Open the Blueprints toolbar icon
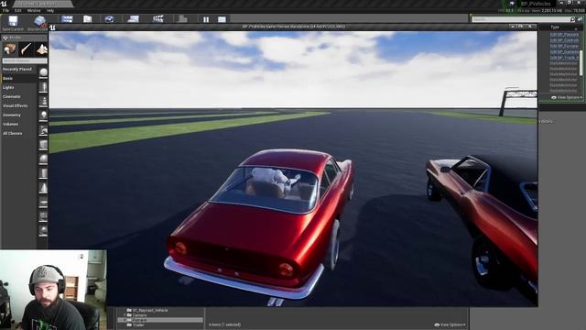Screen dimensions: 586x330 (x=133, y=19)
